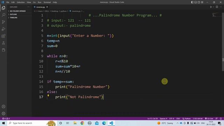The height and width of the screenshot is (126, 224).
Task: Open the Explorer view in activity bar
Action: [3, 8]
